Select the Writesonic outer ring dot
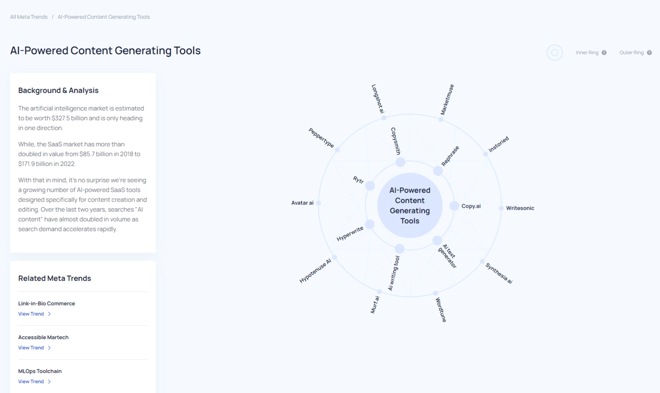The image size is (660, 393). [x=501, y=208]
